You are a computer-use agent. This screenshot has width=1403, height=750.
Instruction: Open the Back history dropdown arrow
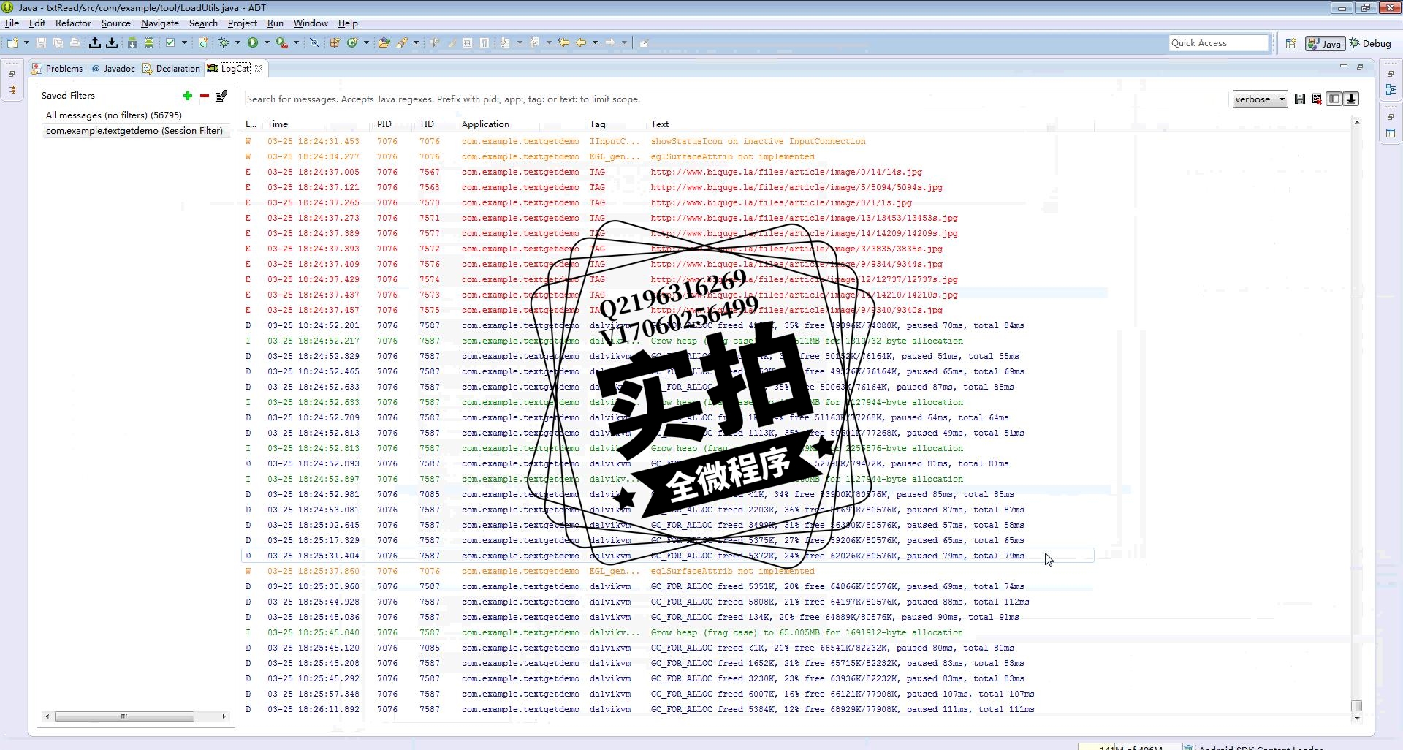click(595, 43)
